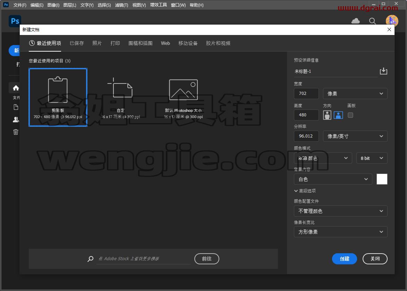The image size is (407, 291).
Task: Open the 增效工具 menu
Action: pos(158,5)
